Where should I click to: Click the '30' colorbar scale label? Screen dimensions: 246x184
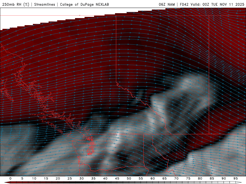[x=81, y=178]
